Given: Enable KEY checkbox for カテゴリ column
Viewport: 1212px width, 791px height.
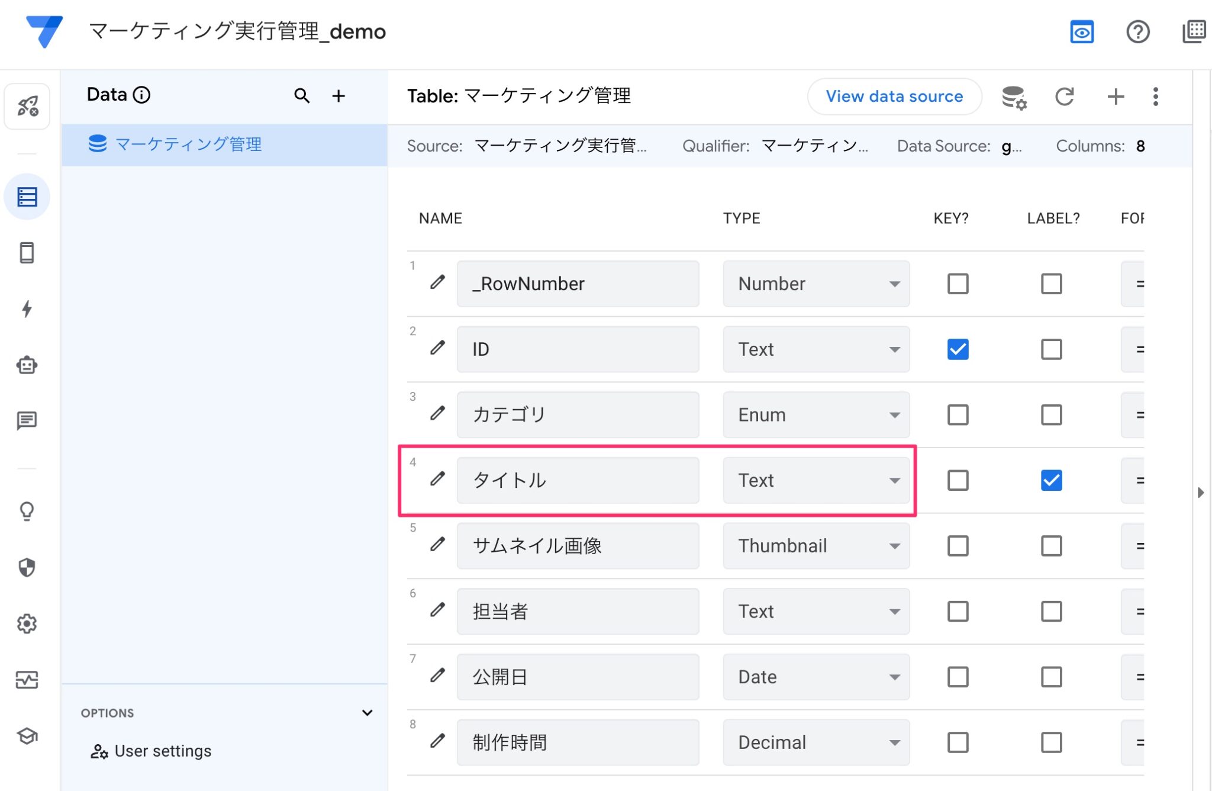Looking at the screenshot, I should click(957, 414).
